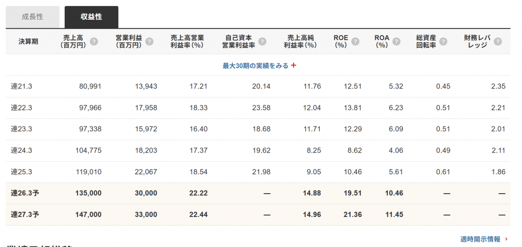Click the ROE question mark icon

point(355,41)
